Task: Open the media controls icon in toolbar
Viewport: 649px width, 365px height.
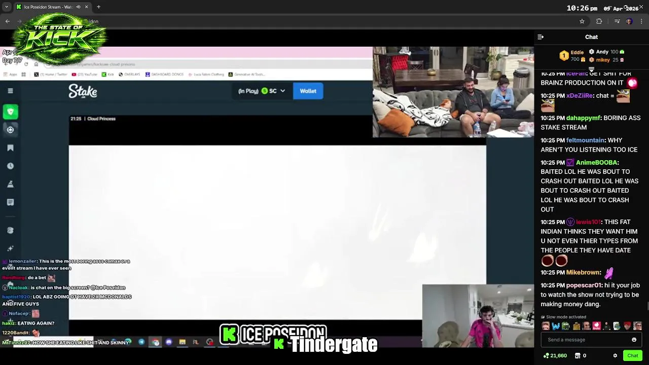Action: [617, 21]
